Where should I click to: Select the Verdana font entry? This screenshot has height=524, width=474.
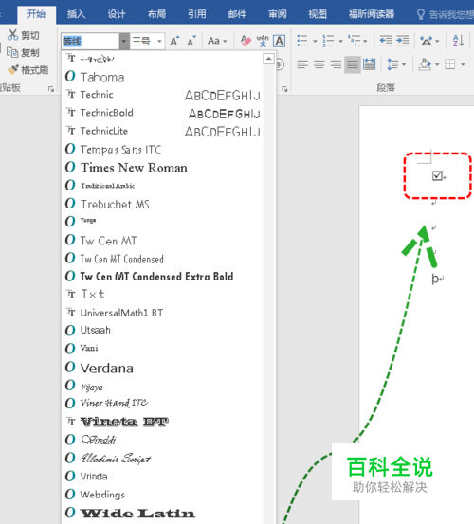coord(162,368)
